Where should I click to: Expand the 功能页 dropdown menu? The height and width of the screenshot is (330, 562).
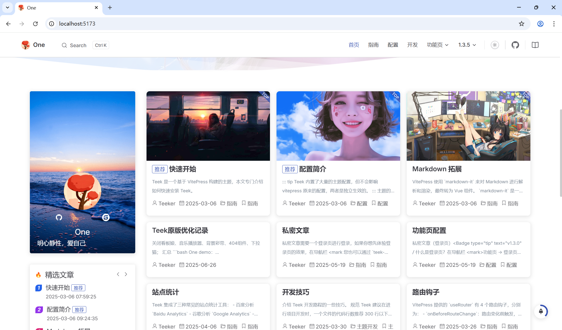[x=438, y=45]
